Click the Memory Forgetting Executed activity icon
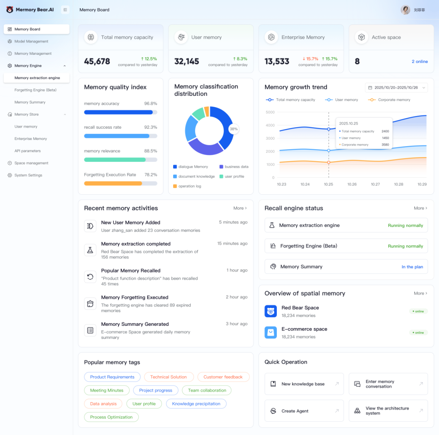Screen dimensions: 439x435 pos(90,304)
